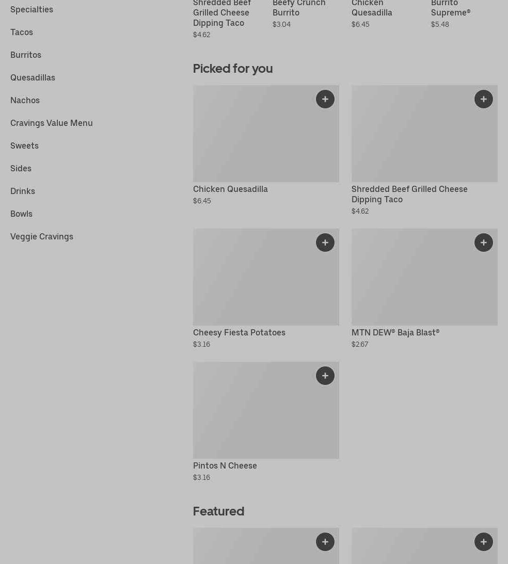Click plus icon on Shredded Beef Dipping Taco

point(483,99)
